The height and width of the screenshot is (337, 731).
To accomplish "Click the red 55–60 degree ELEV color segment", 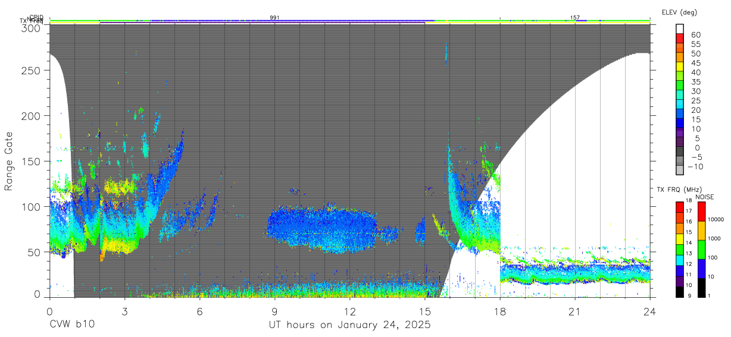I will click(x=680, y=38).
